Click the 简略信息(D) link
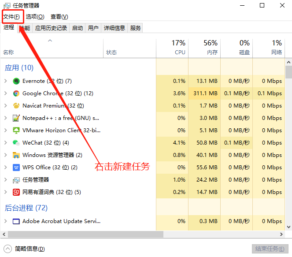292x257 pixels. pos(30,249)
